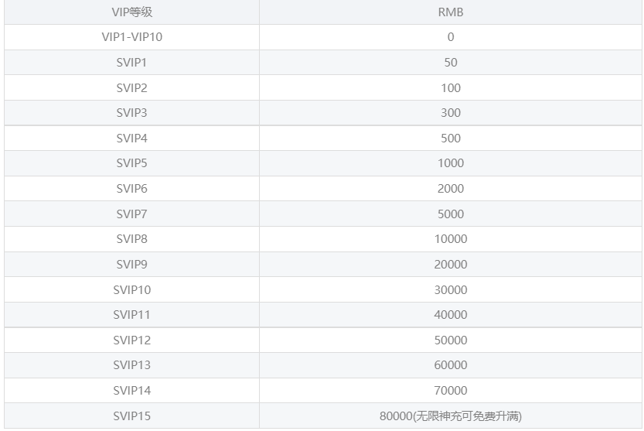
Task: Select the SVIP2 level cell
Action: point(131,88)
